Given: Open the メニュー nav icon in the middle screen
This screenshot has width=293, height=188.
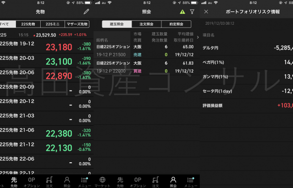Looking at the screenshot, I should (x=191, y=182).
